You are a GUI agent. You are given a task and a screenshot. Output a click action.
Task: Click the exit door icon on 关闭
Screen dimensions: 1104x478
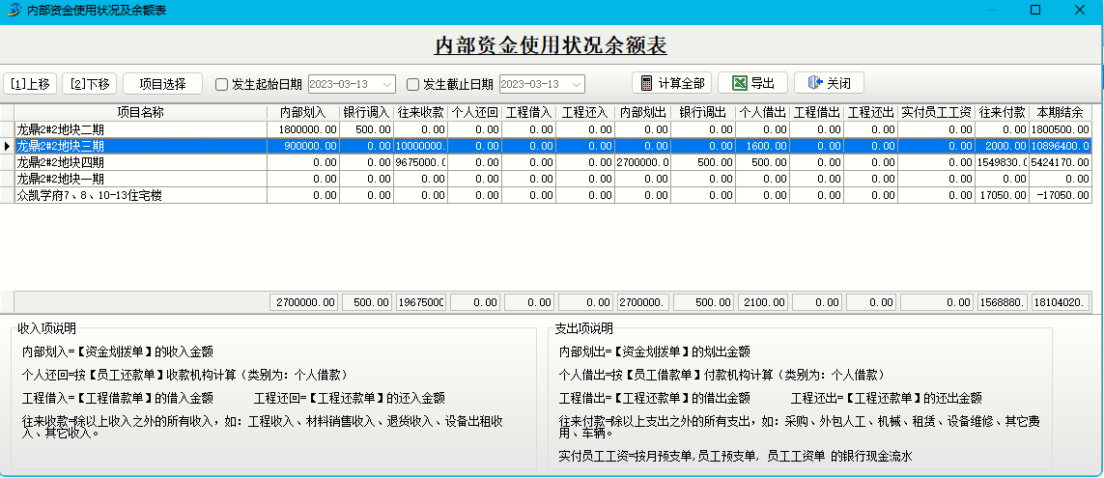[814, 83]
